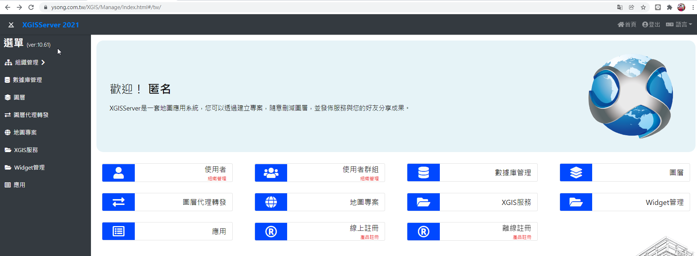Open the XGIS服務 dashboard card label
The image size is (697, 256).
click(x=516, y=202)
